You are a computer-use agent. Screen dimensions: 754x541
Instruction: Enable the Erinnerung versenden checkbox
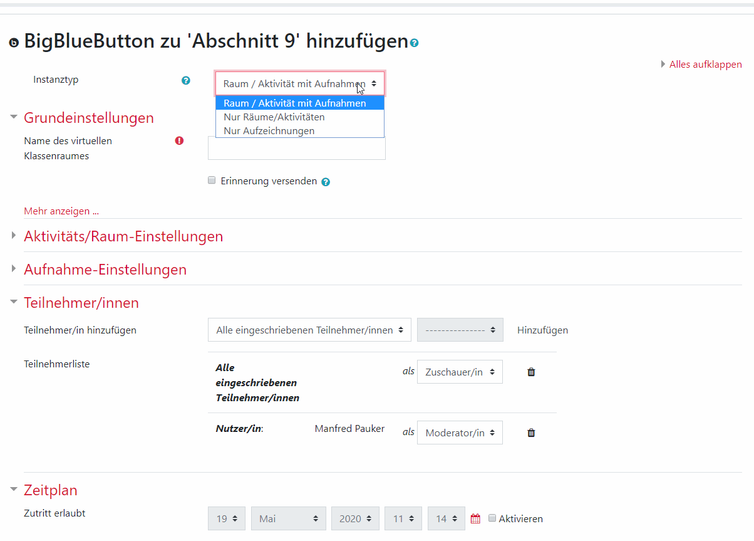point(211,180)
